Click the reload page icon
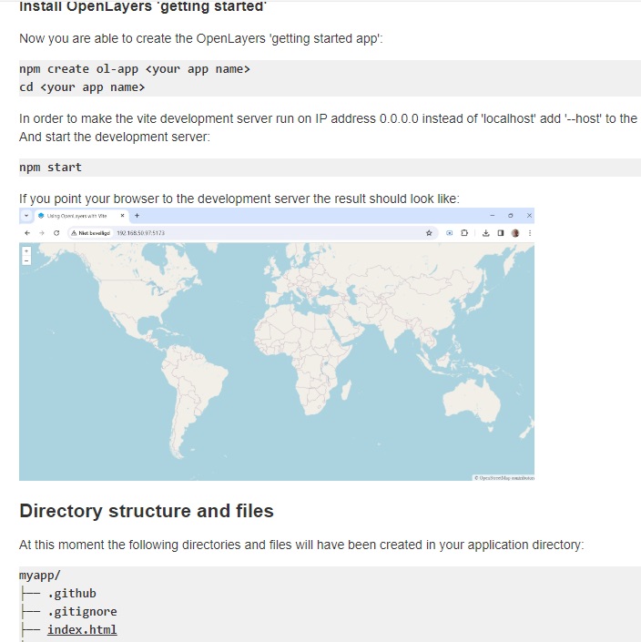 tap(56, 233)
